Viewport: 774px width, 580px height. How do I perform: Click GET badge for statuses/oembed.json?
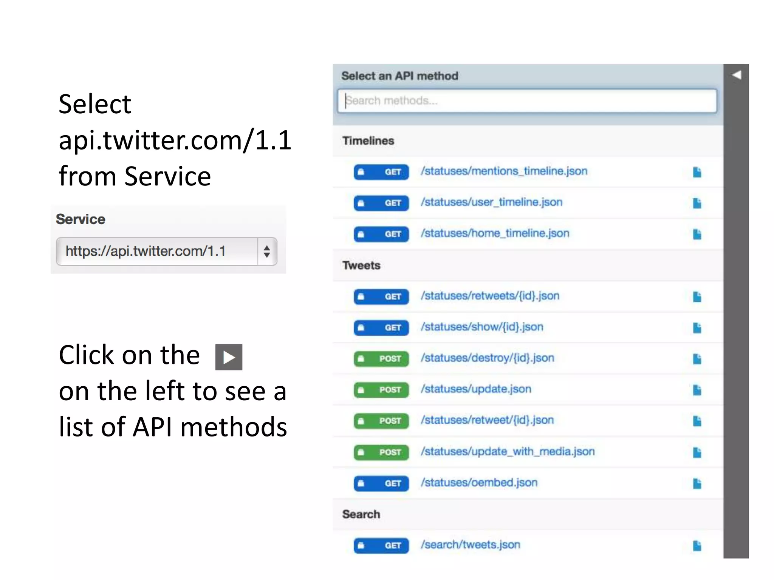pyautogui.click(x=381, y=483)
